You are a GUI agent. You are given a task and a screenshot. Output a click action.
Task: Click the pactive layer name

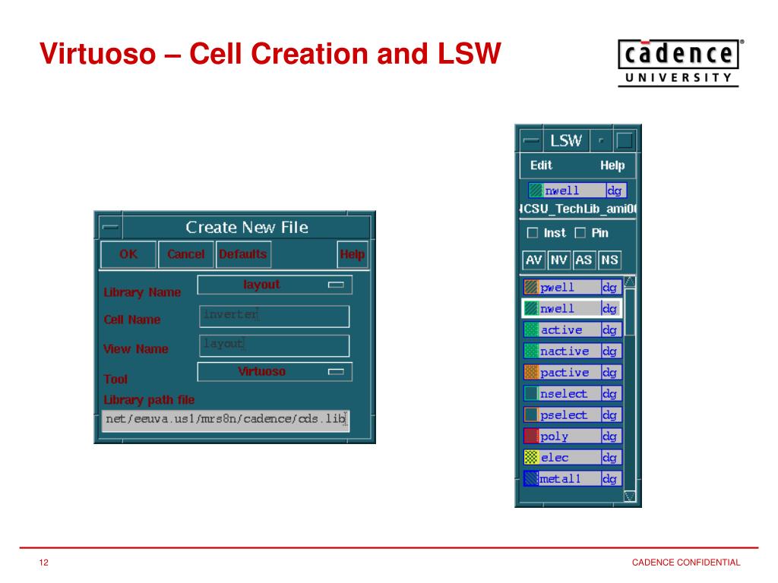(x=565, y=373)
